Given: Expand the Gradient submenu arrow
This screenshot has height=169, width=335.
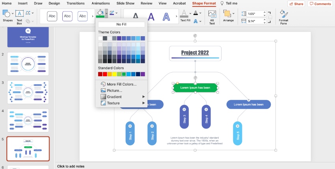Looking at the screenshot, I should tap(143, 97).
